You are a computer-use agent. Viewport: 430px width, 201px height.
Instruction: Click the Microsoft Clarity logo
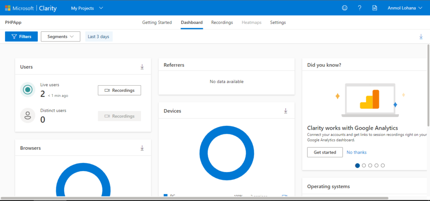click(x=31, y=8)
